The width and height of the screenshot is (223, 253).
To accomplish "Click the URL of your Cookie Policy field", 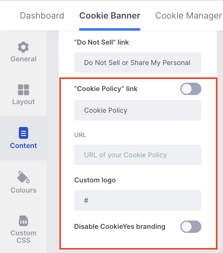I will (x=138, y=155).
